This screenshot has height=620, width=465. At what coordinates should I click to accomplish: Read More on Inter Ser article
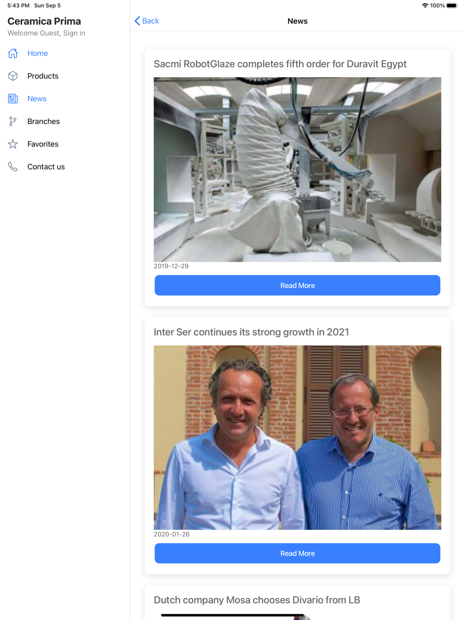click(298, 554)
